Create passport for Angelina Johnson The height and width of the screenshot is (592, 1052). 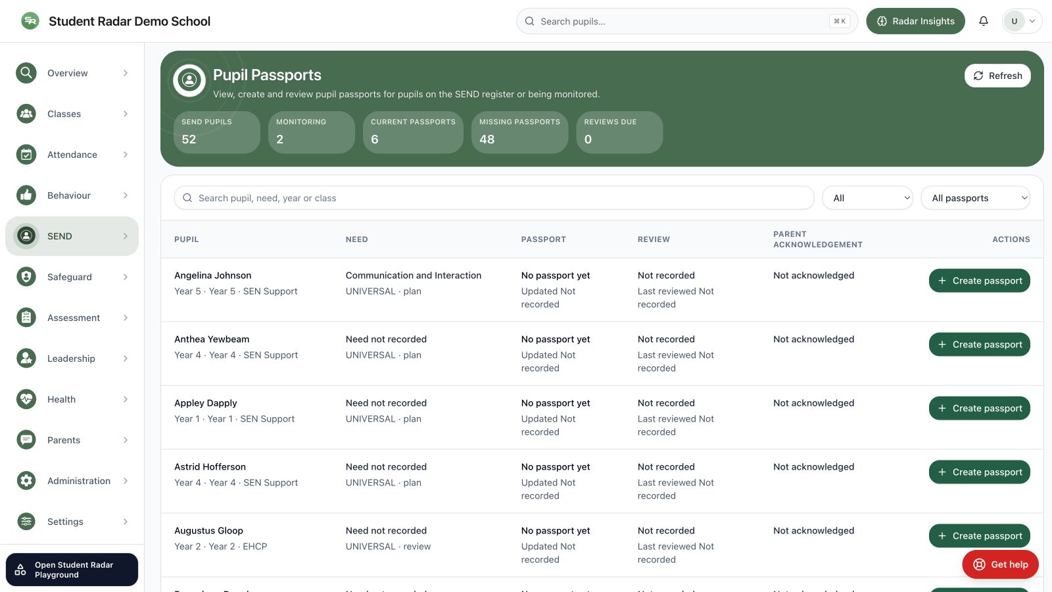(x=979, y=281)
